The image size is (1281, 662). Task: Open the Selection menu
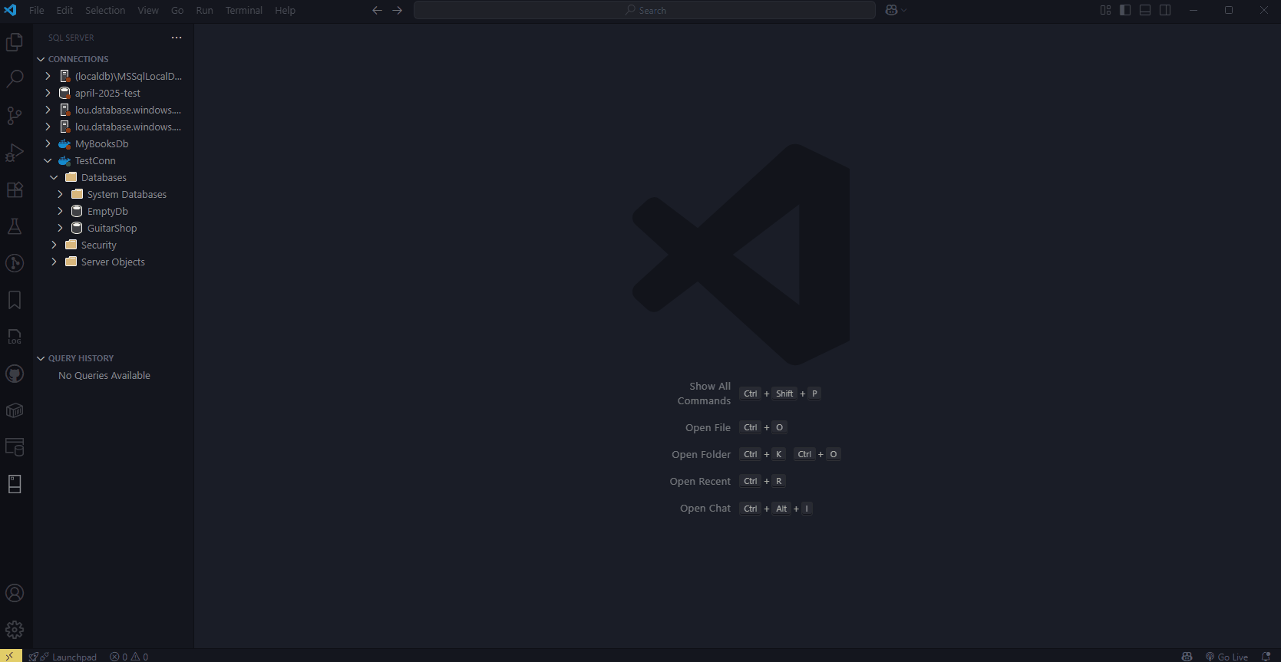[105, 10]
